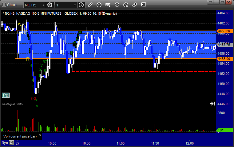Click the symbol link arrows icon
Screen dimensions: 234x147
[135, 5]
